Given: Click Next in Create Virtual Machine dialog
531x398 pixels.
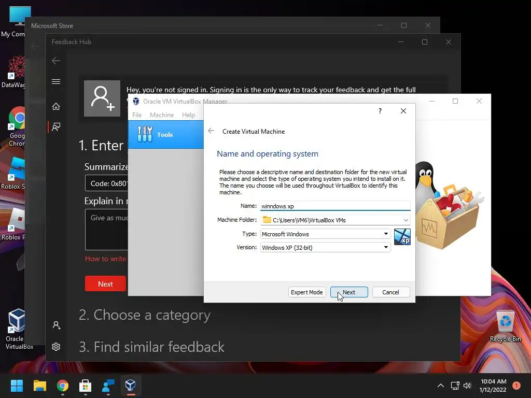Looking at the screenshot, I should 349,292.
